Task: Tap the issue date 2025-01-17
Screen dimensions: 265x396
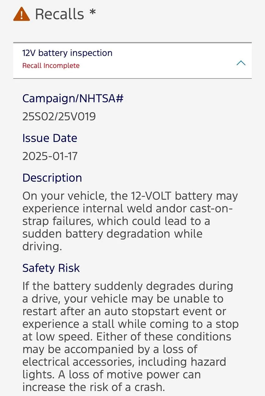Action: coord(50,156)
